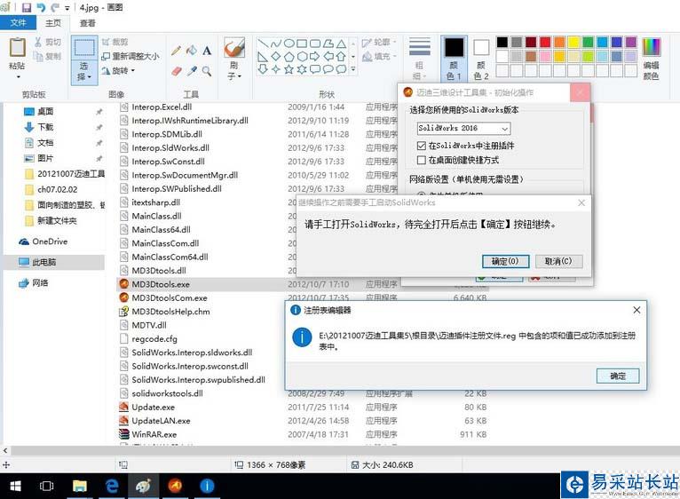Select the Pencil tool
Image resolution: width=680 pixels, height=499 pixels.
coord(176,51)
